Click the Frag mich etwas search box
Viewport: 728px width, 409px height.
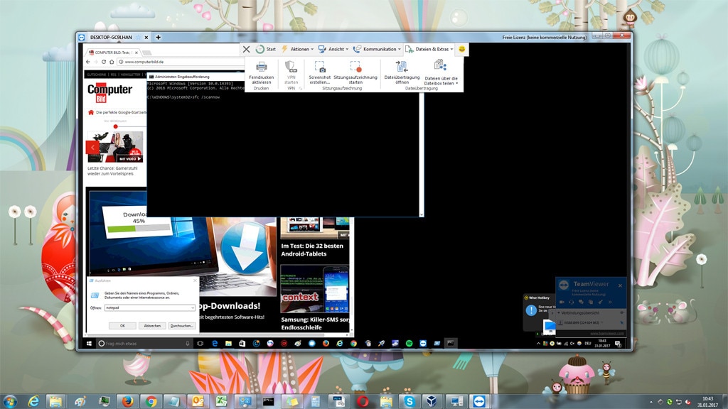(x=144, y=344)
